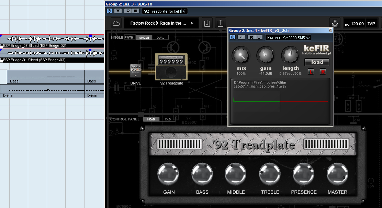Enable Read automation on keFIR
The width and height of the screenshot is (382, 208).
pyautogui.click(x=251, y=37)
